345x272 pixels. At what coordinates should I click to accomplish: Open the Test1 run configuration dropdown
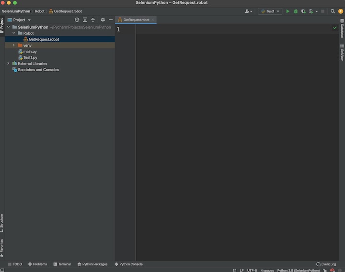click(270, 11)
